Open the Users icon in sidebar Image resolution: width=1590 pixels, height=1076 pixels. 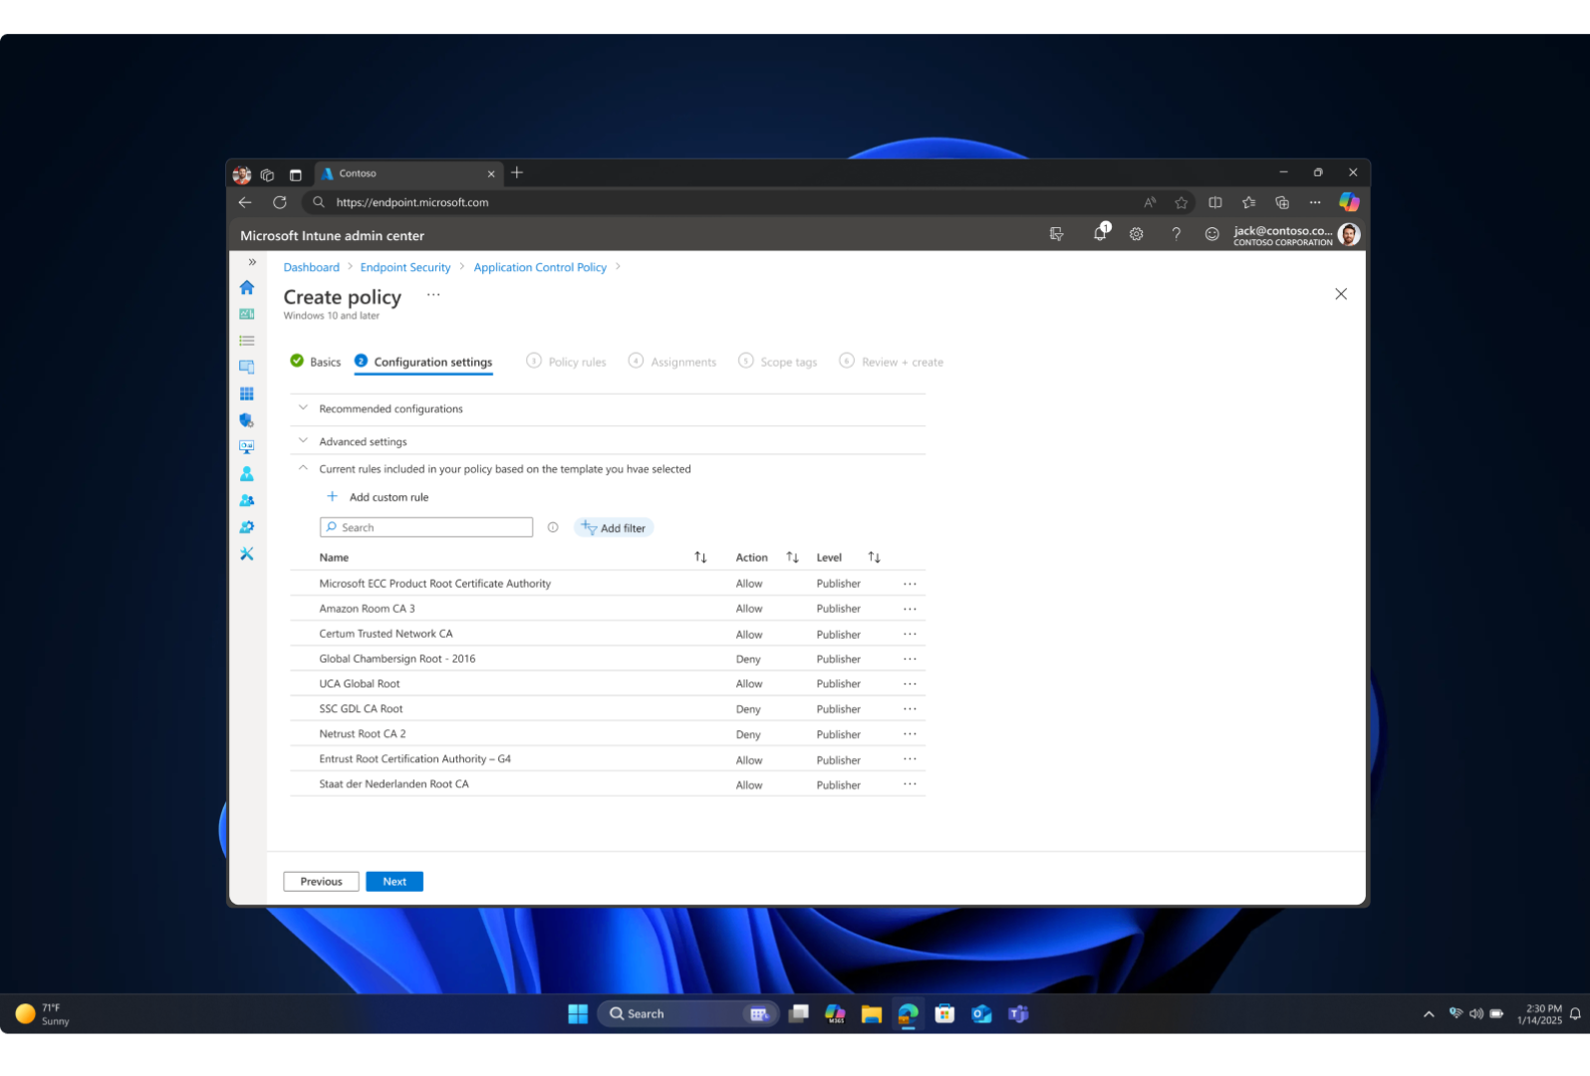[x=246, y=474]
